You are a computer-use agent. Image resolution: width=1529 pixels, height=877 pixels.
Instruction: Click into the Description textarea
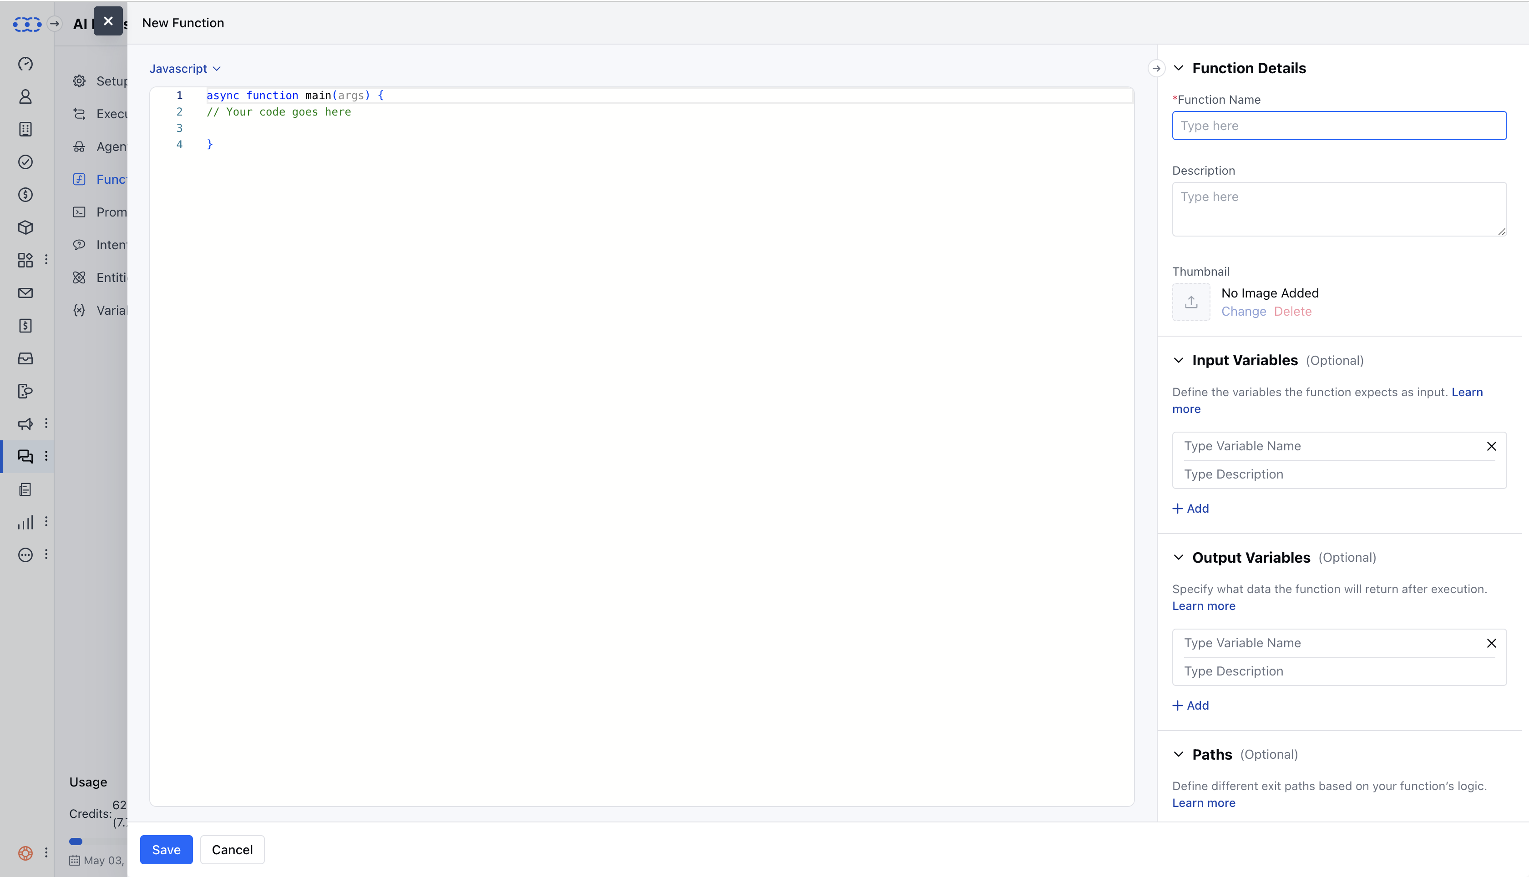pyautogui.click(x=1339, y=209)
